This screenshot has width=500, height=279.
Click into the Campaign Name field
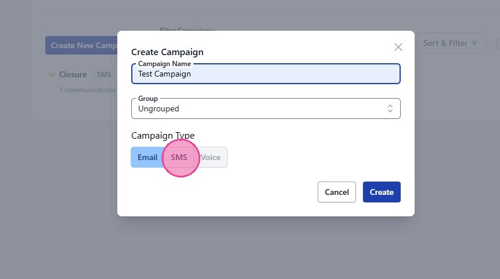coord(265,74)
